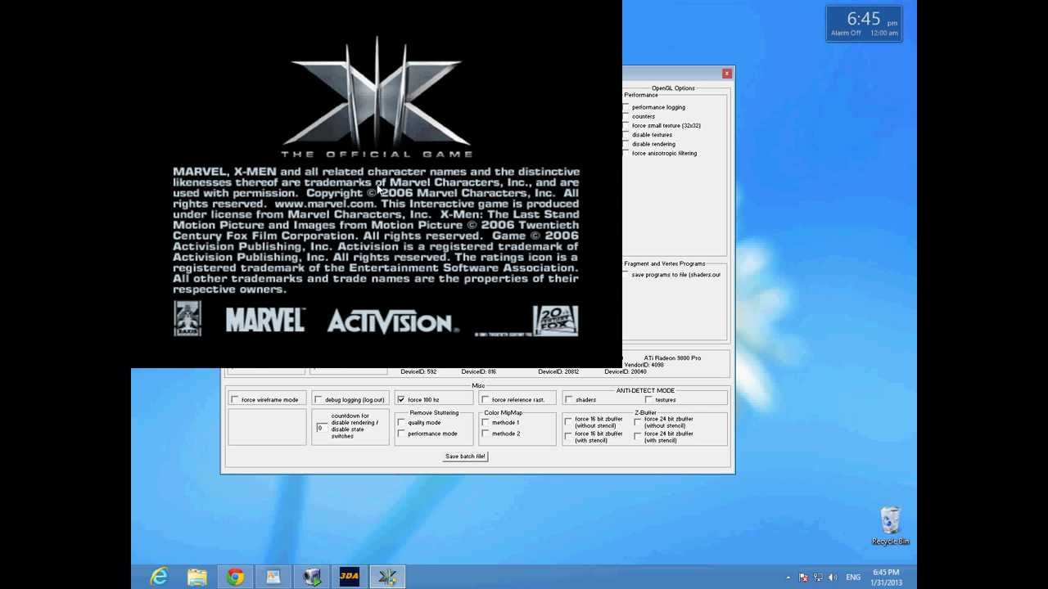Enable force small texture (32x32)

click(x=626, y=125)
